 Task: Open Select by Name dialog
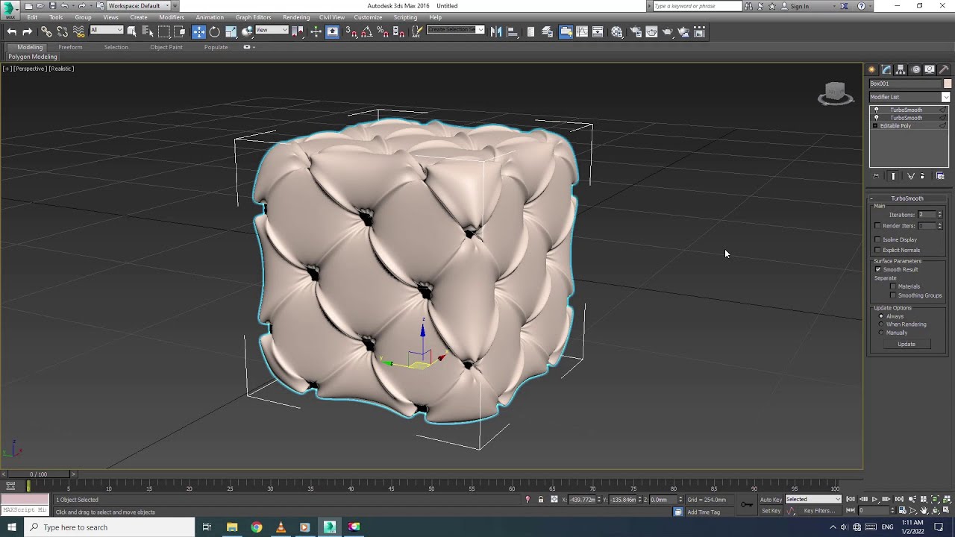pos(148,31)
